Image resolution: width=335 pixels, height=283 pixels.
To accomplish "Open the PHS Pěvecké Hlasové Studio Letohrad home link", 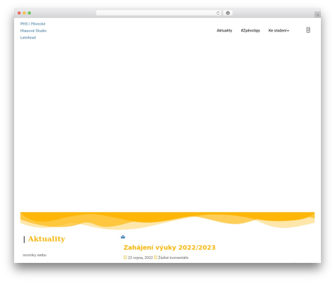I will 33,31.
